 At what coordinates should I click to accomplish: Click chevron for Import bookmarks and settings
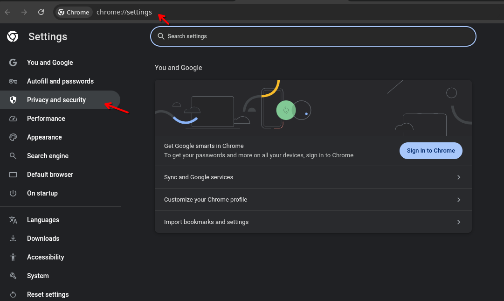click(x=459, y=222)
